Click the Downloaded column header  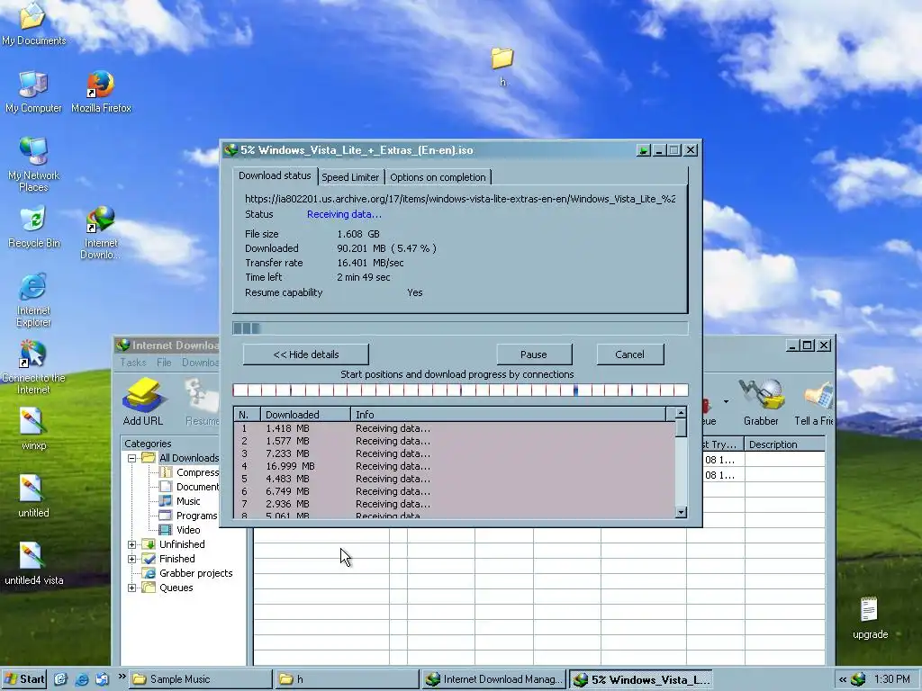[x=305, y=414]
